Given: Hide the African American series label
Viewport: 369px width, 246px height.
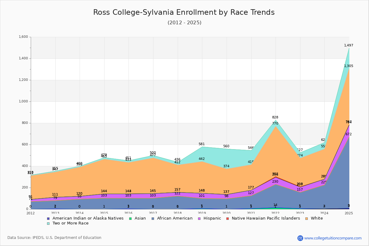Looking at the screenshot, I should coord(175,218).
